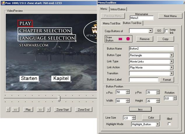Expand the Link Action dropdown

click(172, 67)
